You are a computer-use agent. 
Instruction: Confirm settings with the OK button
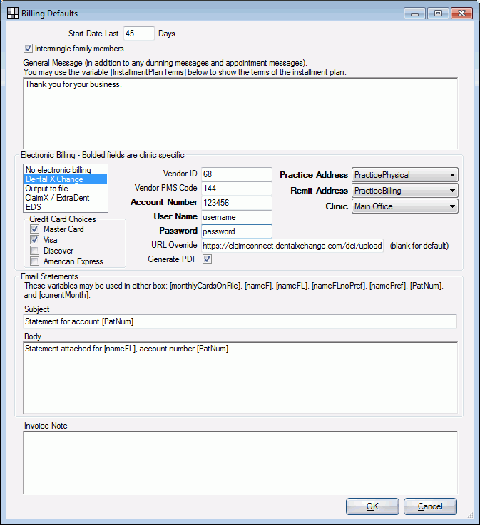pyautogui.click(x=372, y=506)
